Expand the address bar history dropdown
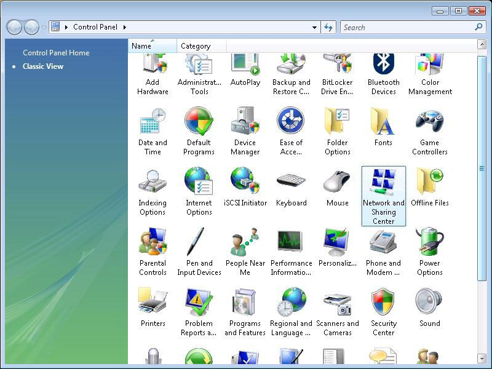The height and width of the screenshot is (369, 492). [314, 27]
